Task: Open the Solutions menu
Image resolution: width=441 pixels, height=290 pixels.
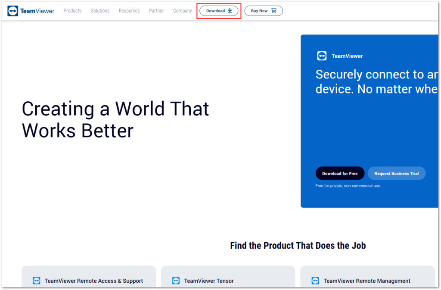Action: [x=100, y=11]
